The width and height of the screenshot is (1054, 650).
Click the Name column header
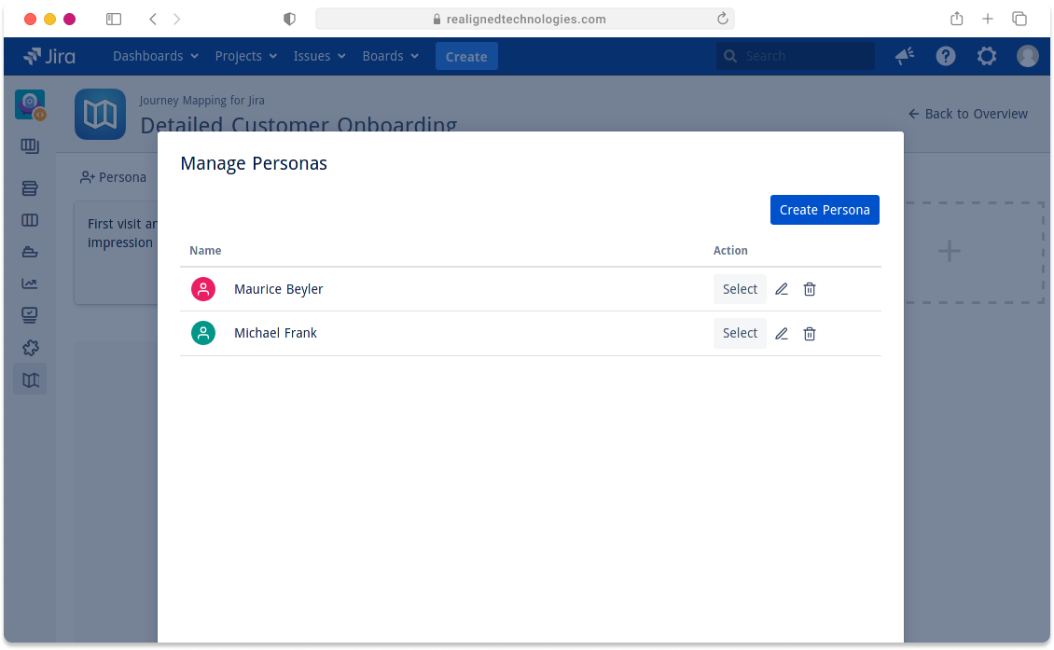coord(206,251)
